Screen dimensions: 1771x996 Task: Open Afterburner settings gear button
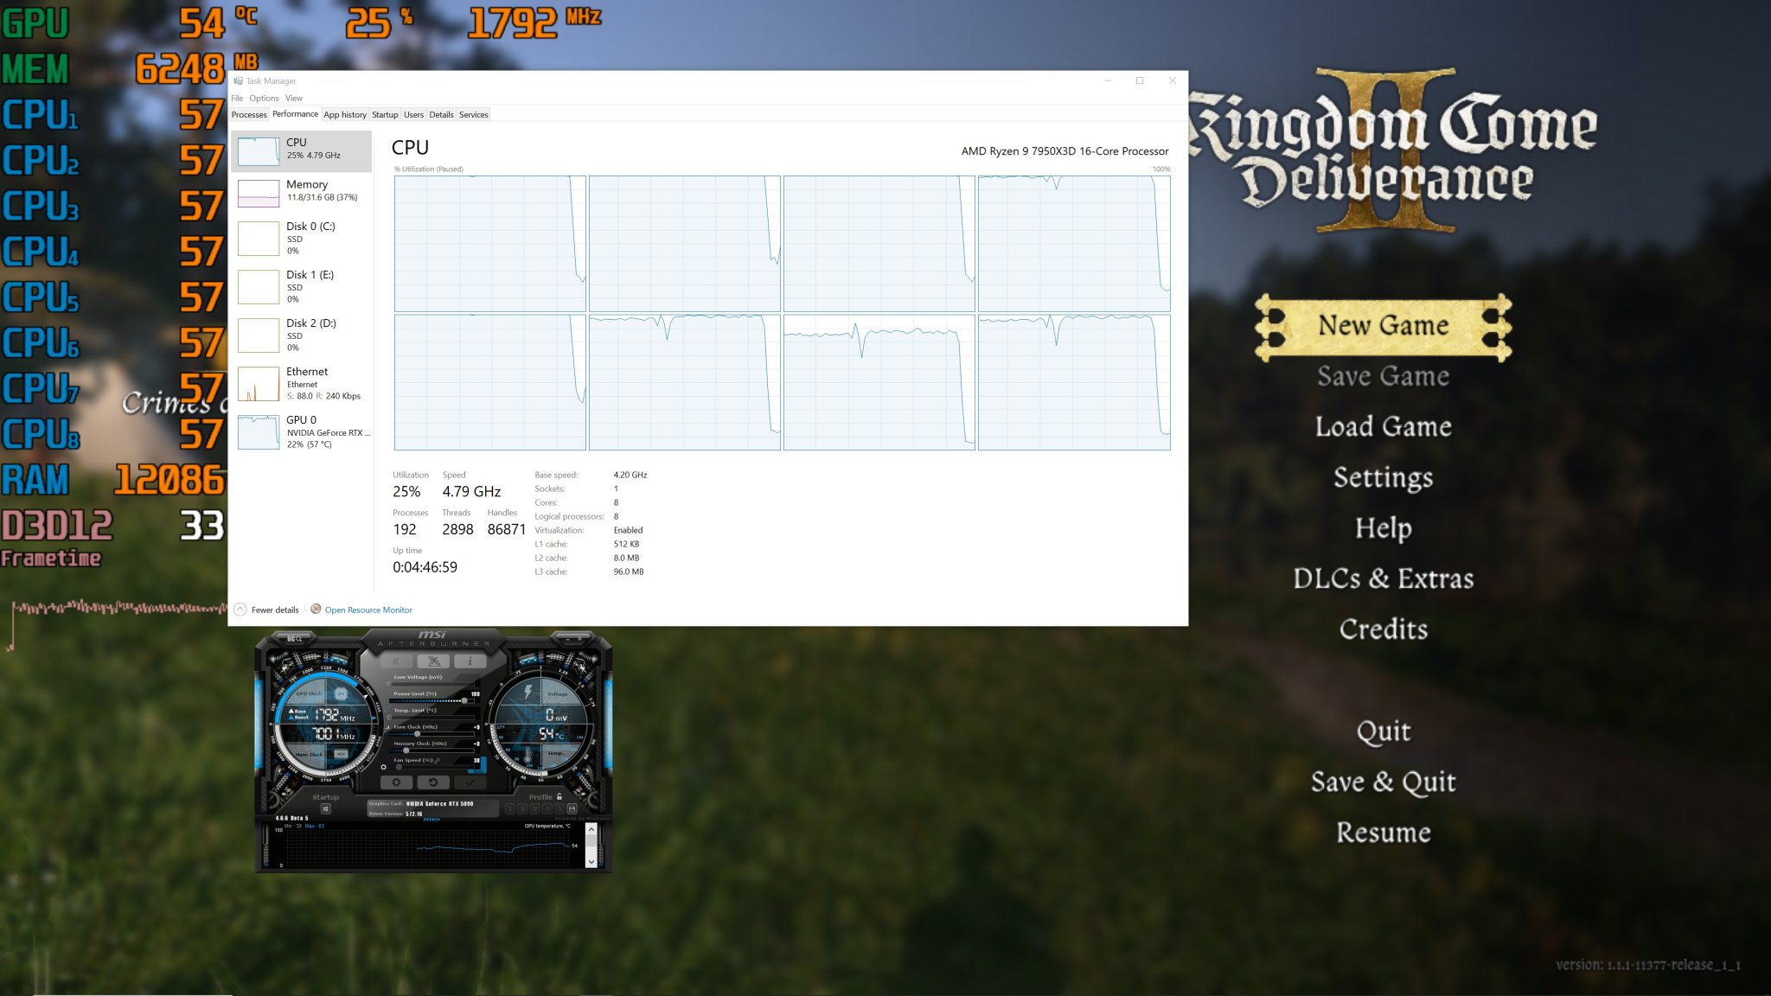(396, 782)
